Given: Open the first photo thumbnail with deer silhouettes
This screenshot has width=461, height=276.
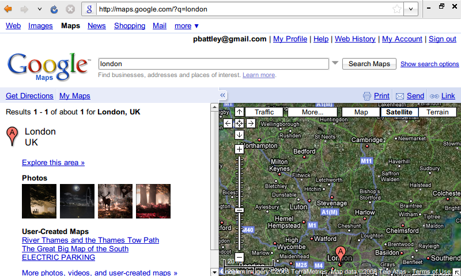Looking at the screenshot, I should 39,201.
